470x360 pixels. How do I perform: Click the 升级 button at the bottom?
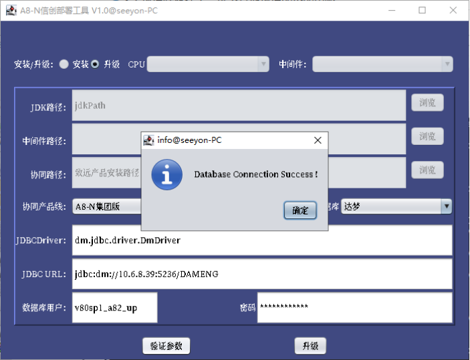pyautogui.click(x=310, y=346)
